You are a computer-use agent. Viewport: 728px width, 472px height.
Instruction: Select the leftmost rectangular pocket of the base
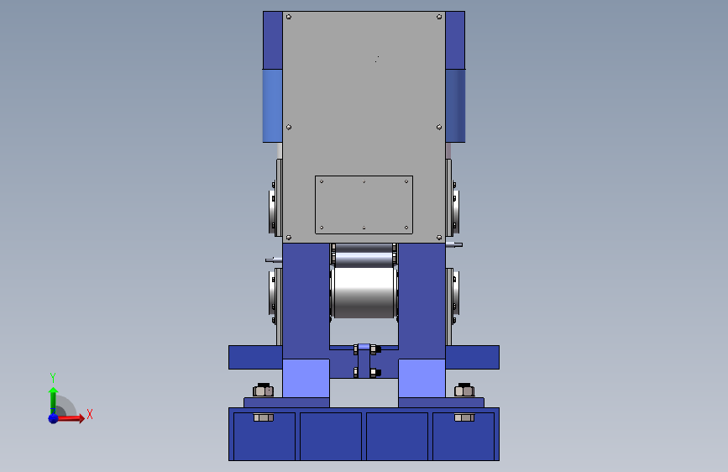click(x=264, y=436)
